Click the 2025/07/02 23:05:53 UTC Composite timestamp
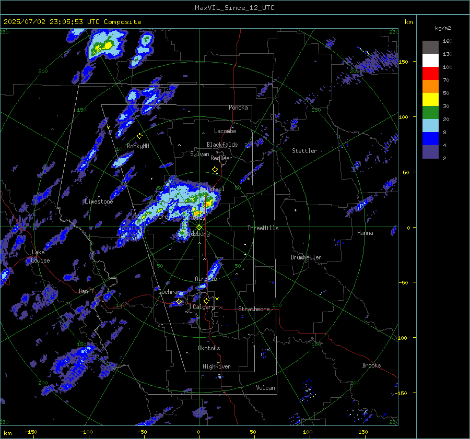 click(72, 22)
